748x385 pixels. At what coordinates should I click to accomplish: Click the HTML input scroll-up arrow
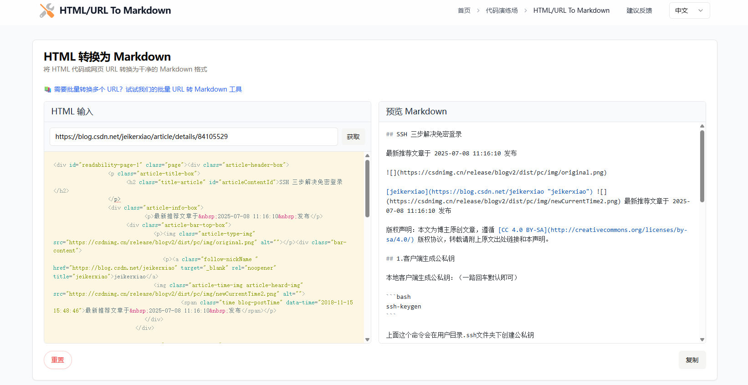pyautogui.click(x=367, y=156)
